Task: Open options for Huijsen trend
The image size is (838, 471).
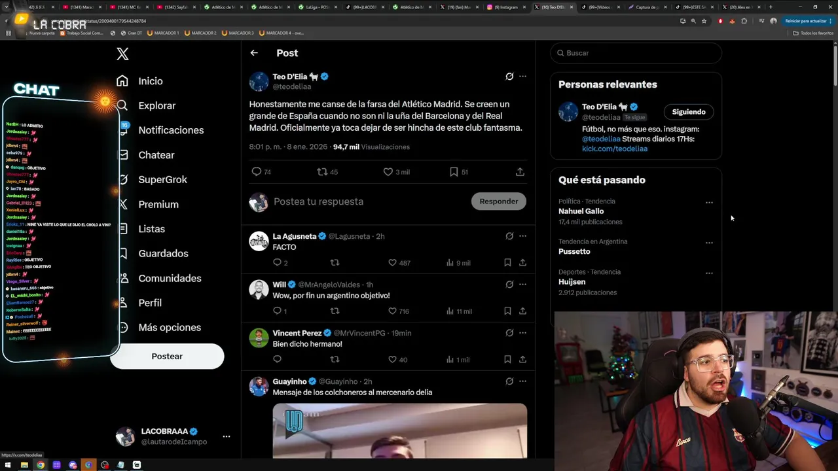Action: point(709,273)
